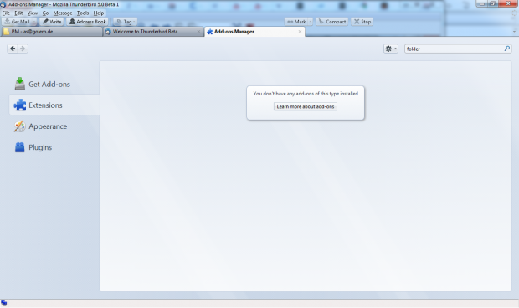Click Learn more about add-ons button
519x308 pixels.
point(306,106)
